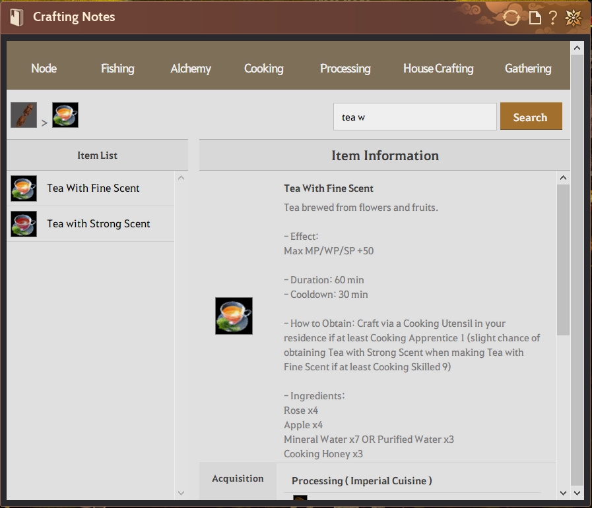Image resolution: width=592 pixels, height=508 pixels.
Task: Click the wooden item breadcrumb icon
Action: [x=24, y=115]
